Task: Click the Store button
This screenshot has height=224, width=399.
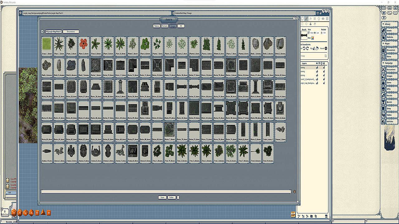Action: point(162,197)
